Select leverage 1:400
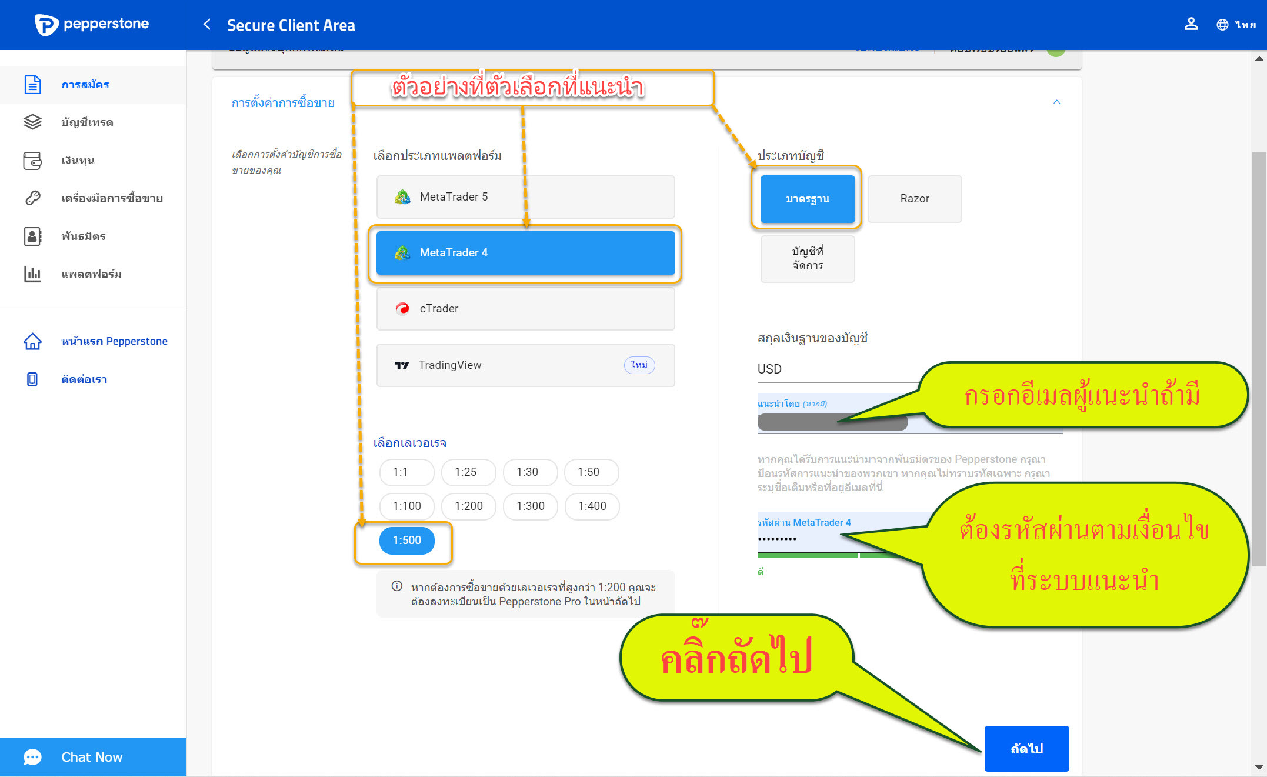Screen dimensions: 1267x777 pos(592,506)
